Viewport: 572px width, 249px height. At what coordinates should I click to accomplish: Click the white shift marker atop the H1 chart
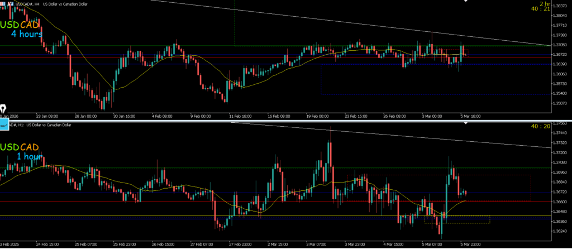coord(466,123)
